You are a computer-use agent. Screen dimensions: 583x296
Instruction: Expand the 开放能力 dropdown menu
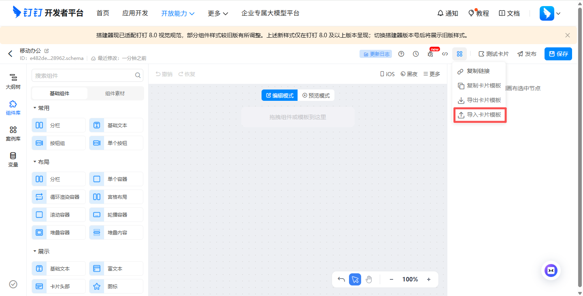[178, 13]
